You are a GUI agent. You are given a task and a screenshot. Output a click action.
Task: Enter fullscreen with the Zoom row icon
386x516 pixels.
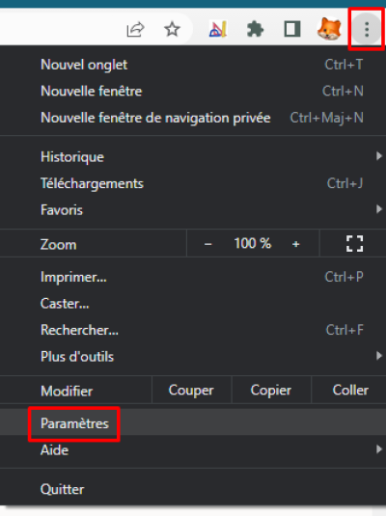(x=354, y=243)
